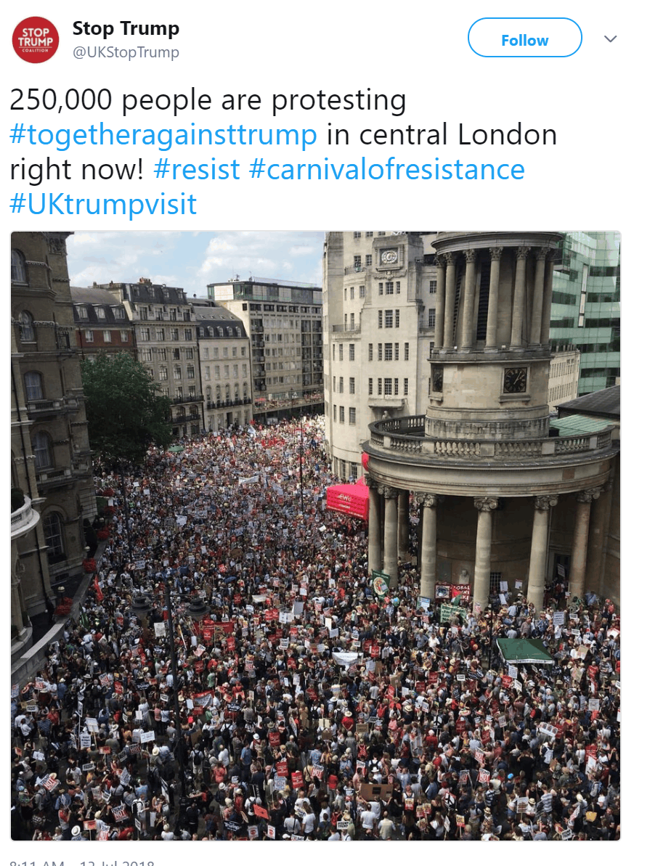Select the #resist hashtag link
The image size is (650, 866).
coord(197,169)
